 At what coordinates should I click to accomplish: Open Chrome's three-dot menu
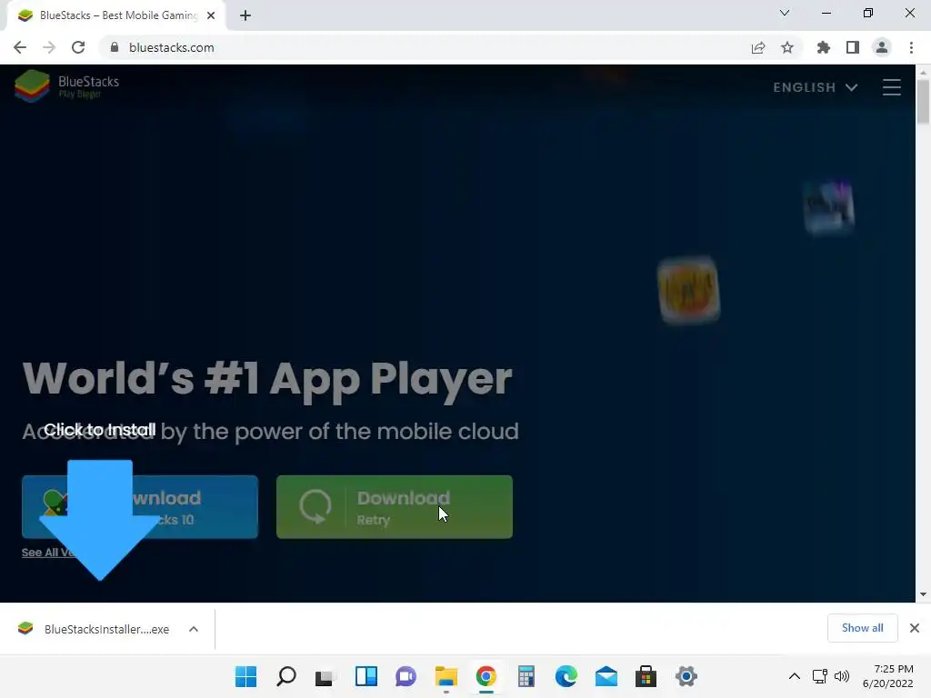[x=911, y=47]
